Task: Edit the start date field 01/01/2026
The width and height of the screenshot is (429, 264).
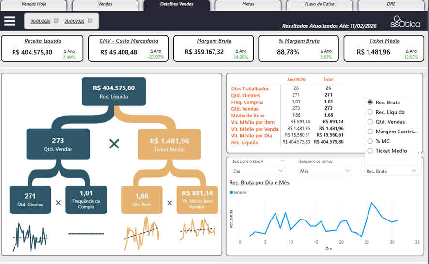Action: (x=41, y=21)
